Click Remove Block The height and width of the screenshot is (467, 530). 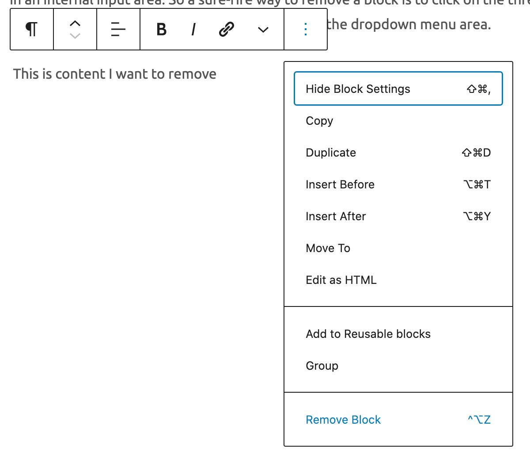398,420
